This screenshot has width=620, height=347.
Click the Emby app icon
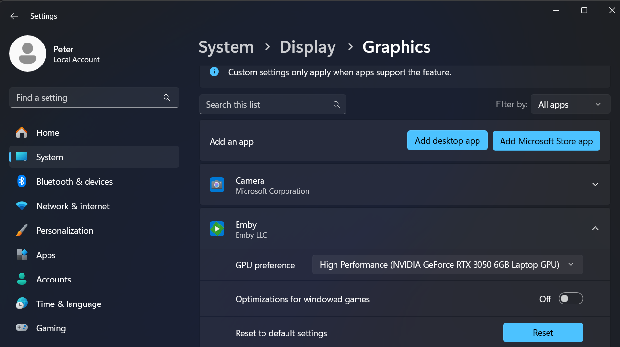pos(217,229)
